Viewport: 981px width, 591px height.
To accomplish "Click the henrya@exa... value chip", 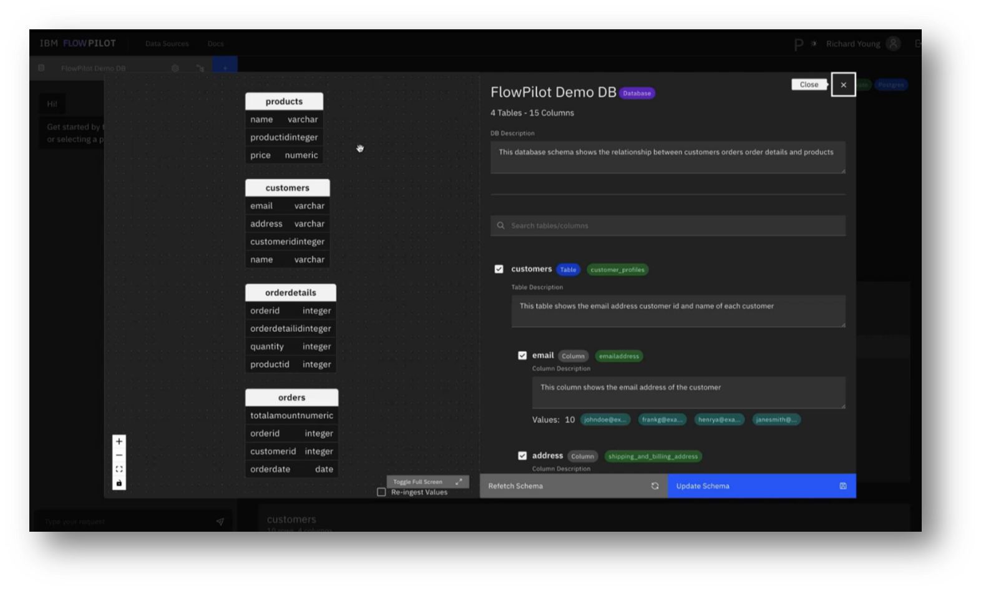I will [x=719, y=420].
